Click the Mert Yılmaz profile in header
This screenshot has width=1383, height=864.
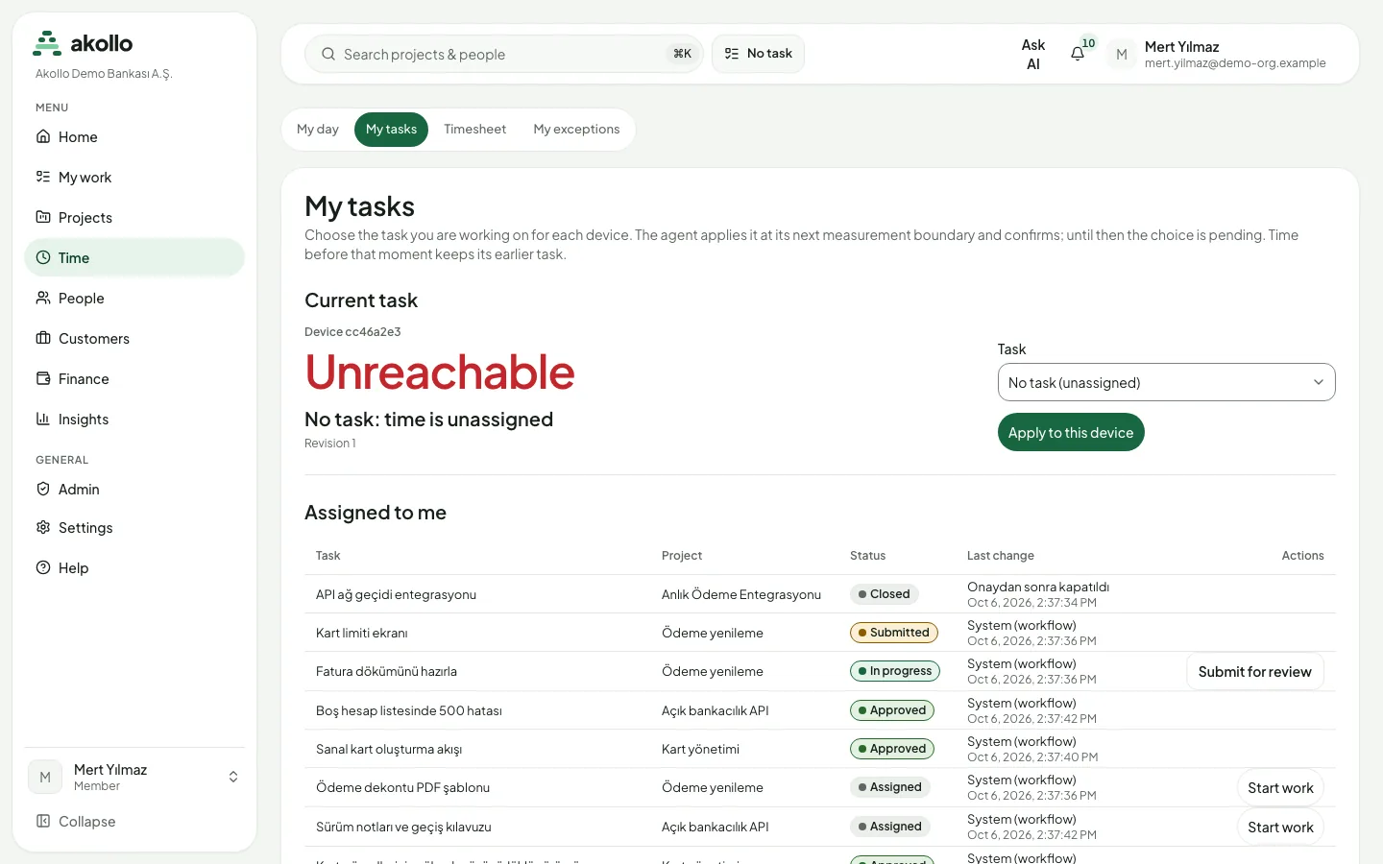click(1218, 55)
